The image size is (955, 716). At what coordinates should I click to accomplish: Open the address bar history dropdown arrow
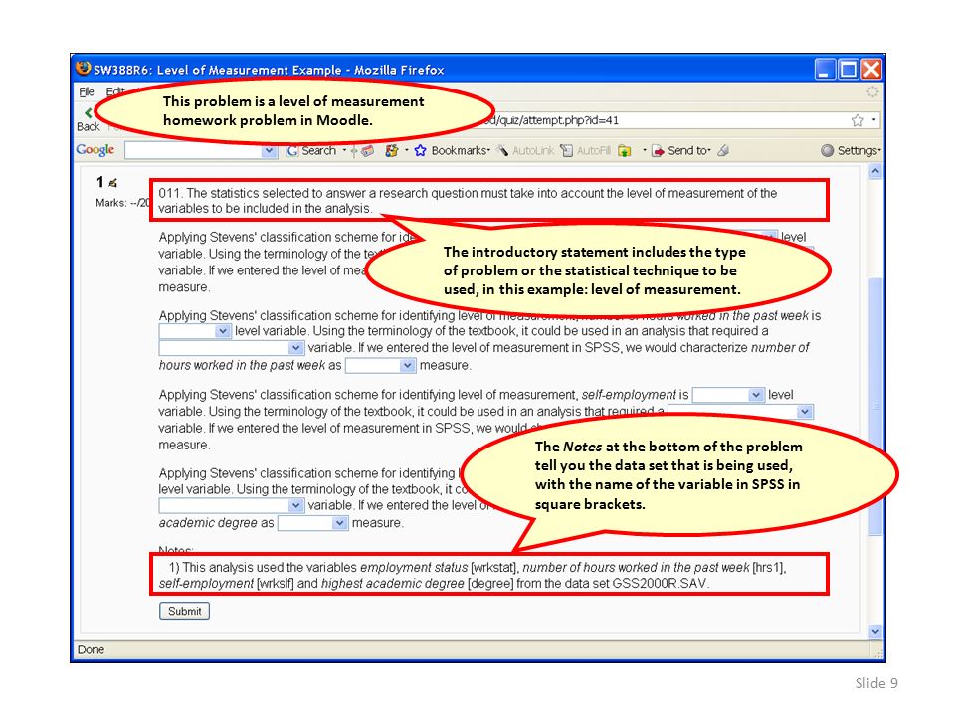point(873,120)
